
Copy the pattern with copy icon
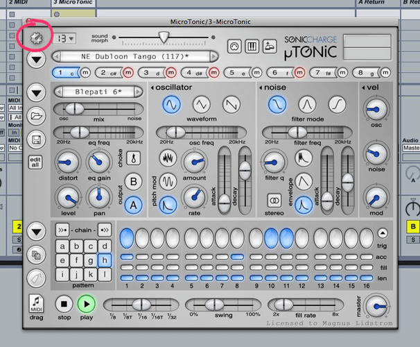pyautogui.click(x=36, y=255)
